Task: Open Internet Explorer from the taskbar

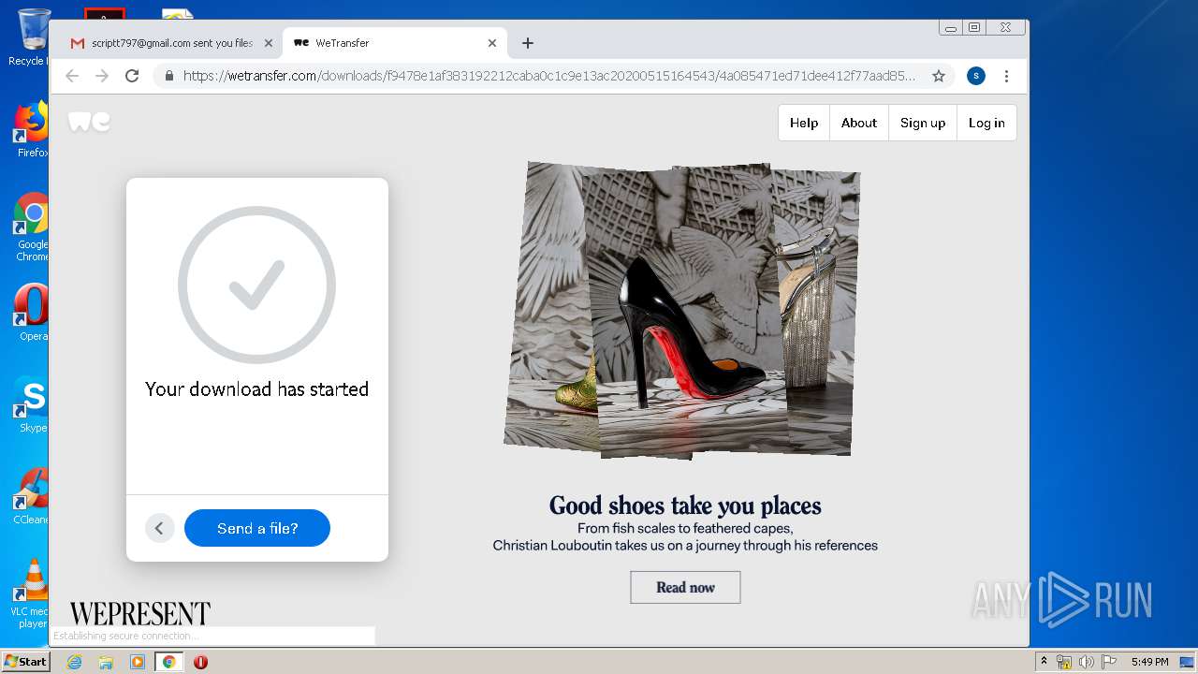Action: pos(74,662)
